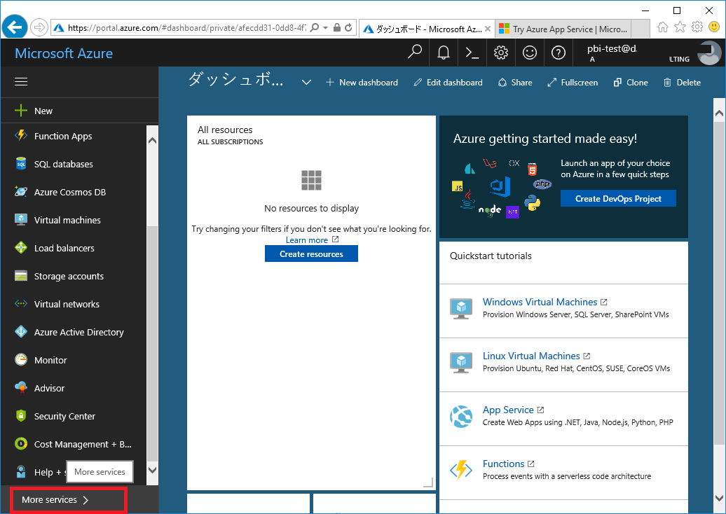The width and height of the screenshot is (726, 514).
Task: Click Edit dashboard
Action: [448, 83]
